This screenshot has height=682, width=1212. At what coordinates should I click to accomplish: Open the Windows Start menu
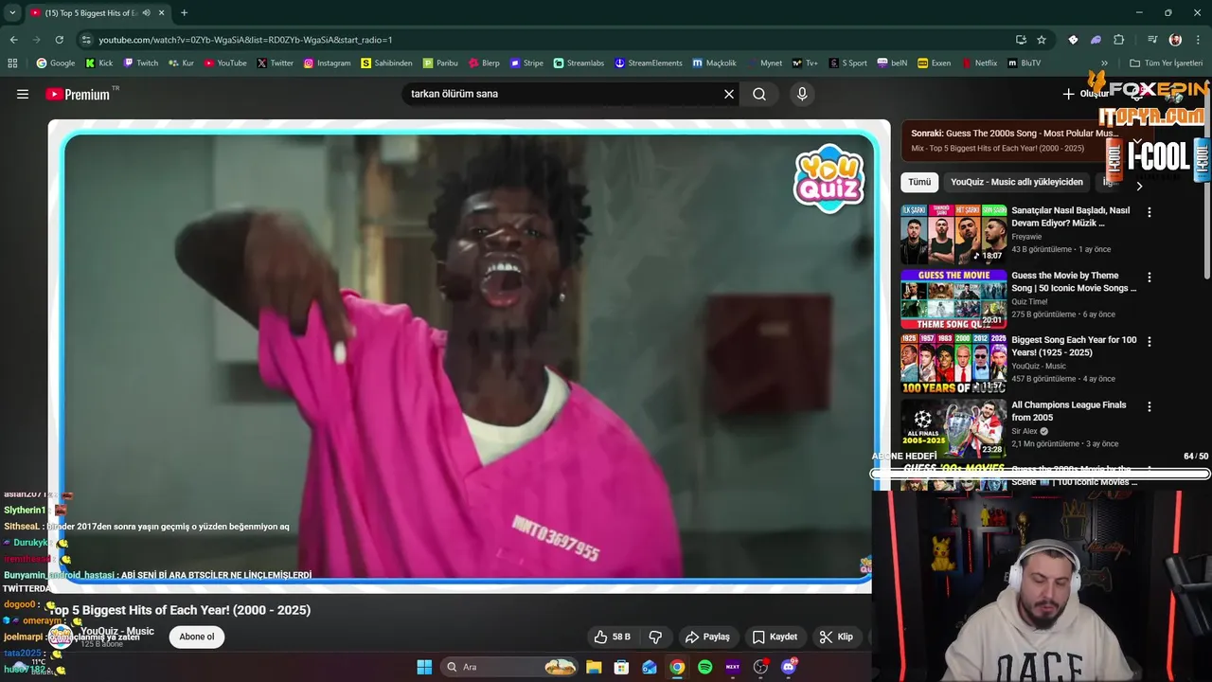(x=424, y=667)
